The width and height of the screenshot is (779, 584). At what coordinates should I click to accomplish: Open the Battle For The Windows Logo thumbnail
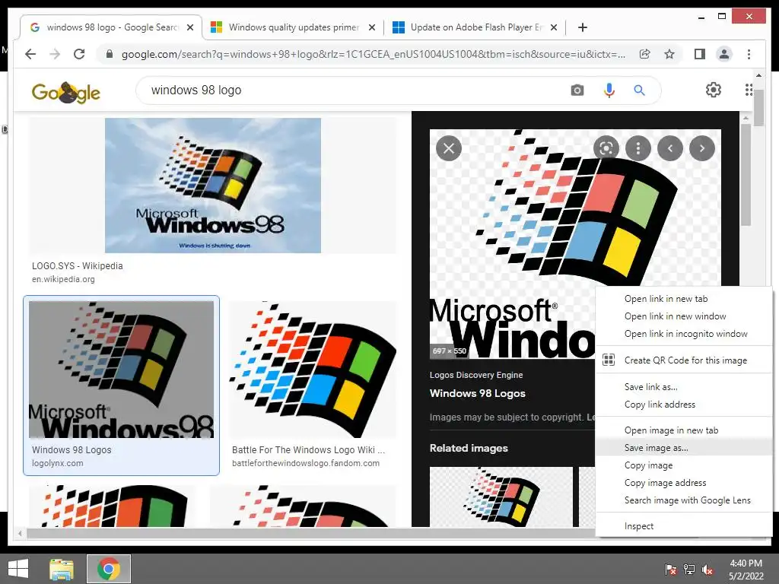313,370
